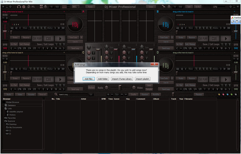Click the plus add-to-playlist icon
Viewport: 241px width, 154px height.
(x=108, y=94)
